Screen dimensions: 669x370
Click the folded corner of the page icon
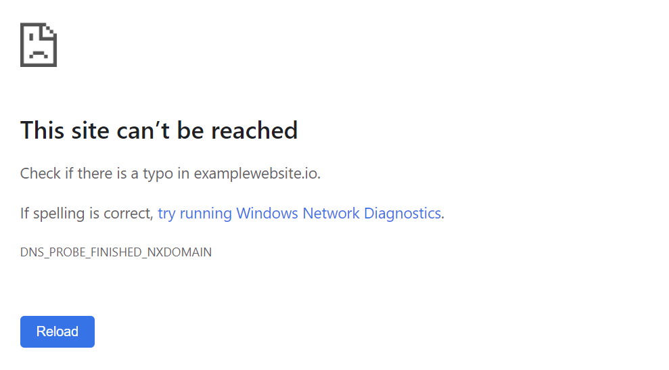[50, 30]
